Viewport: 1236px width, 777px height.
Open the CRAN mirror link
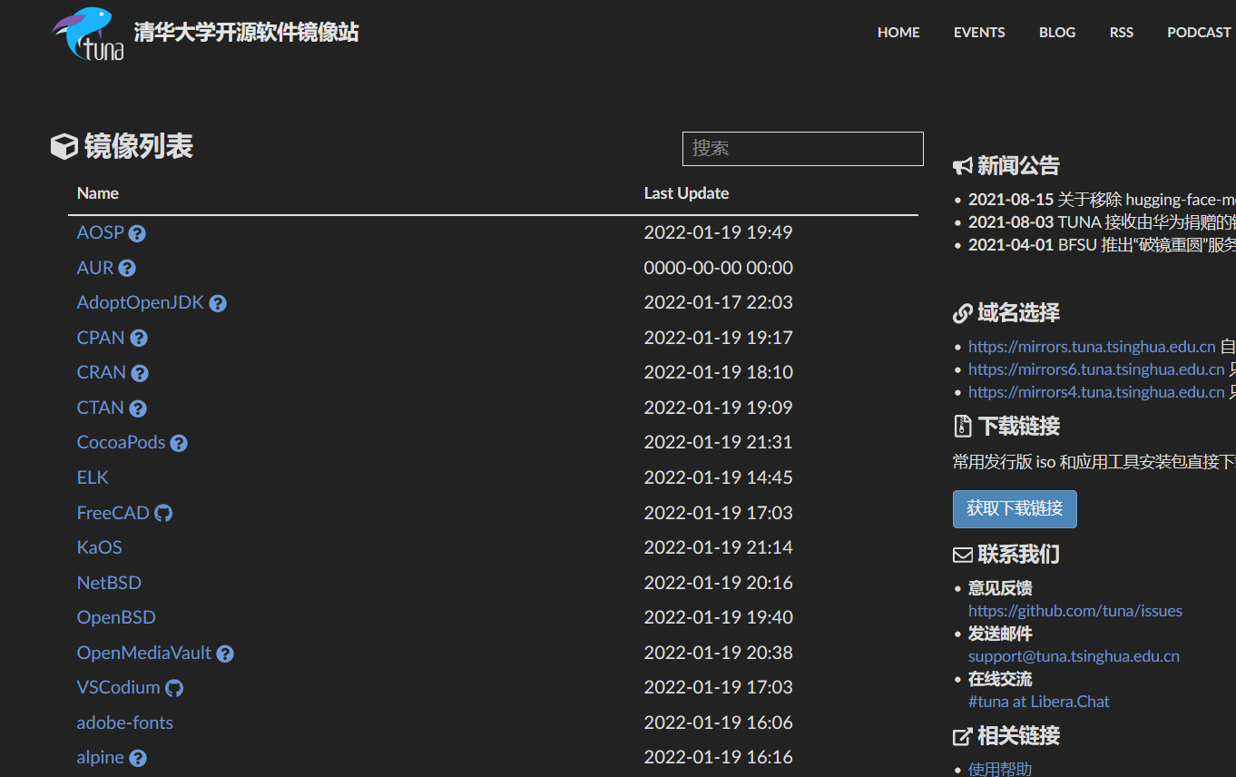point(102,372)
